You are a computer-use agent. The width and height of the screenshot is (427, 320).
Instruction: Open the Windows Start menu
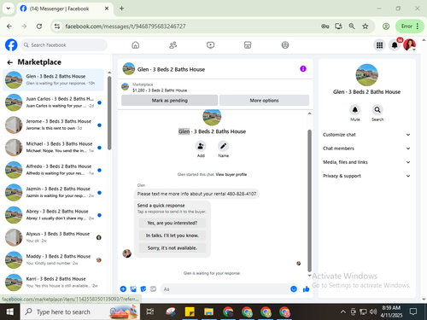click(x=10, y=311)
